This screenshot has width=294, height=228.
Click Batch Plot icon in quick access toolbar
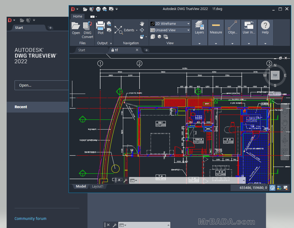tap(105, 9)
